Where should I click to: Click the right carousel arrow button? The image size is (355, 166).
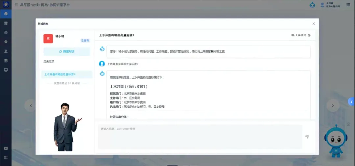[333, 106]
